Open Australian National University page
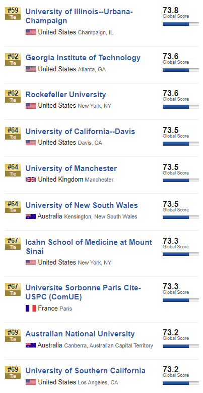Screen dimensions: 203x393 point(80,334)
